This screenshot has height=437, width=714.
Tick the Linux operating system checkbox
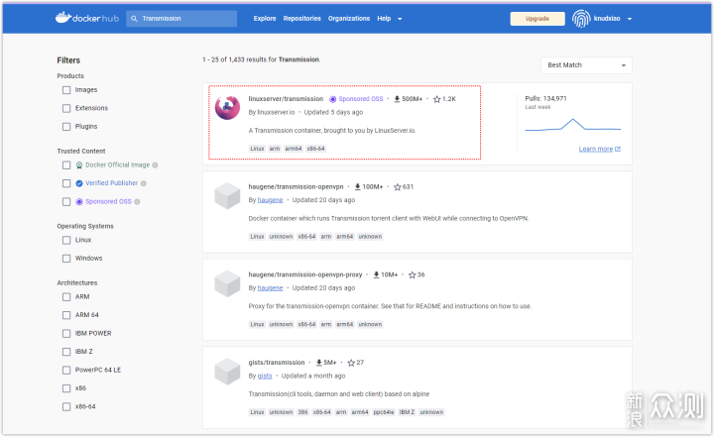[x=65, y=240]
